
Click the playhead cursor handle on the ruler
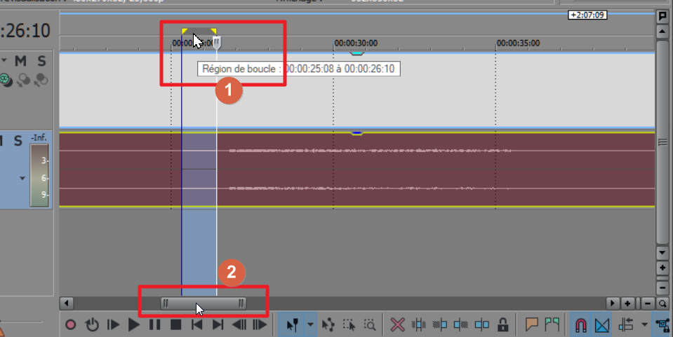click(217, 43)
